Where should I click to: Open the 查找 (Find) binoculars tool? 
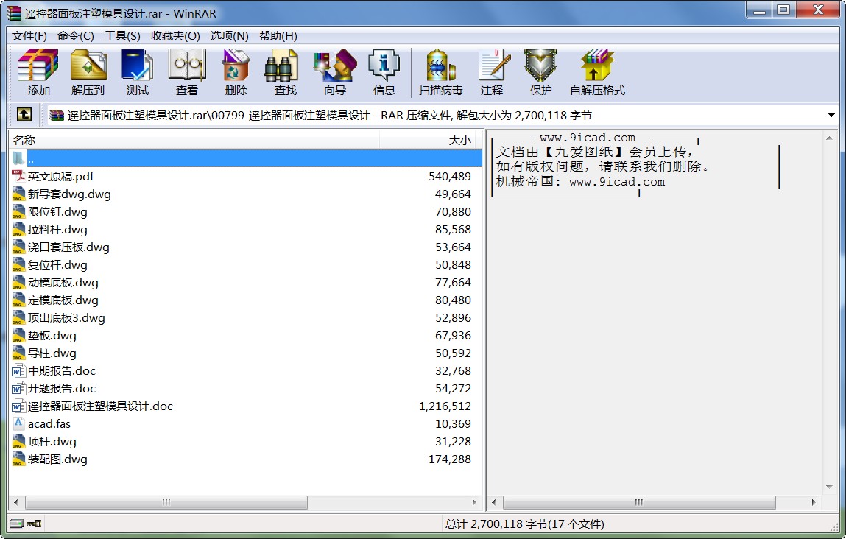(x=286, y=71)
